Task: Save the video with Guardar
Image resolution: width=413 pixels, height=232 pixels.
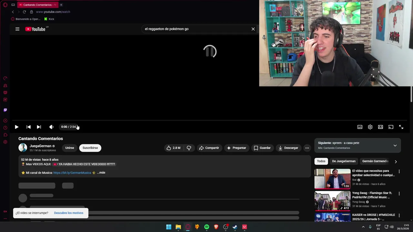Action: coord(262,148)
